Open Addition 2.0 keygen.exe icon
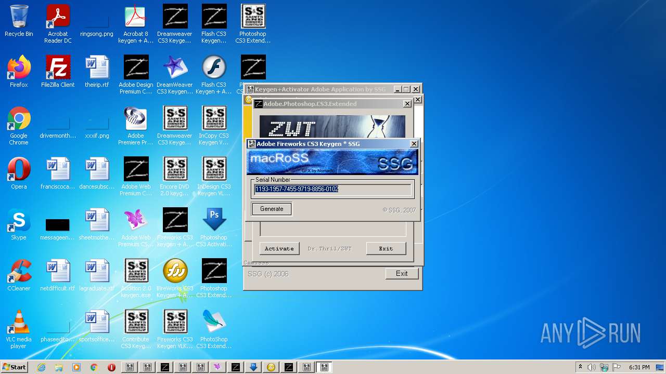This screenshot has height=374, width=666. [x=136, y=278]
